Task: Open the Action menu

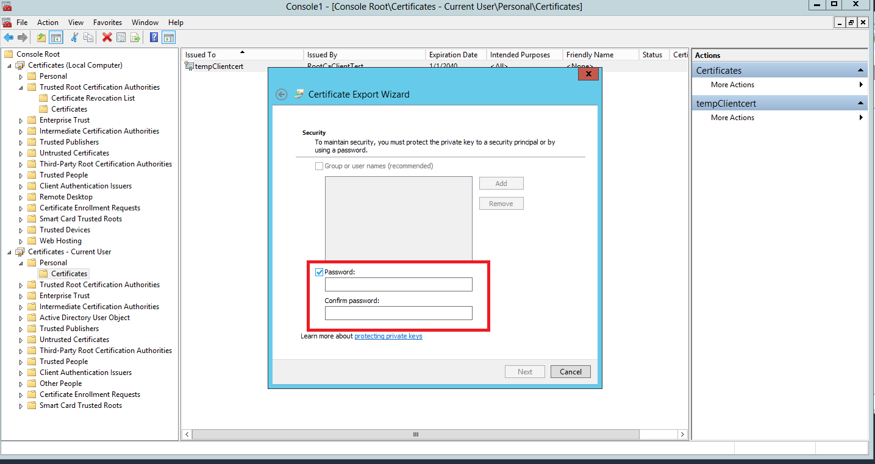Action: 48,23
